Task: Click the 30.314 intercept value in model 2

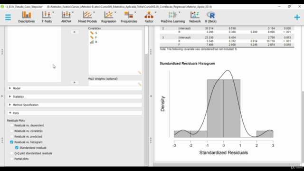Action: pos(209,28)
